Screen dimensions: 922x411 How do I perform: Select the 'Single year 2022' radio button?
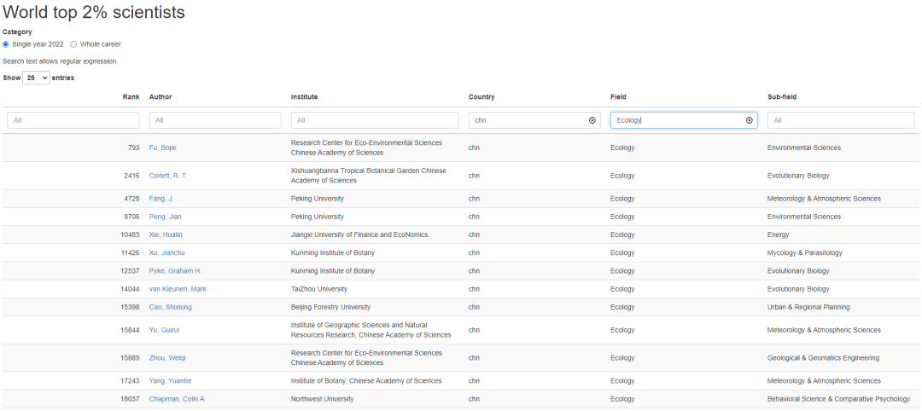tap(6, 44)
